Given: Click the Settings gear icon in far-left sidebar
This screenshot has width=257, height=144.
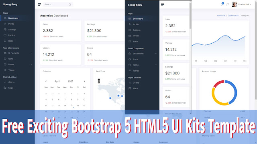Looking at the screenshot, I should pos(5,30).
